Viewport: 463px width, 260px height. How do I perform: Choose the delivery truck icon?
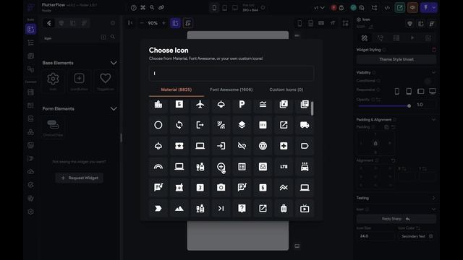click(x=305, y=125)
